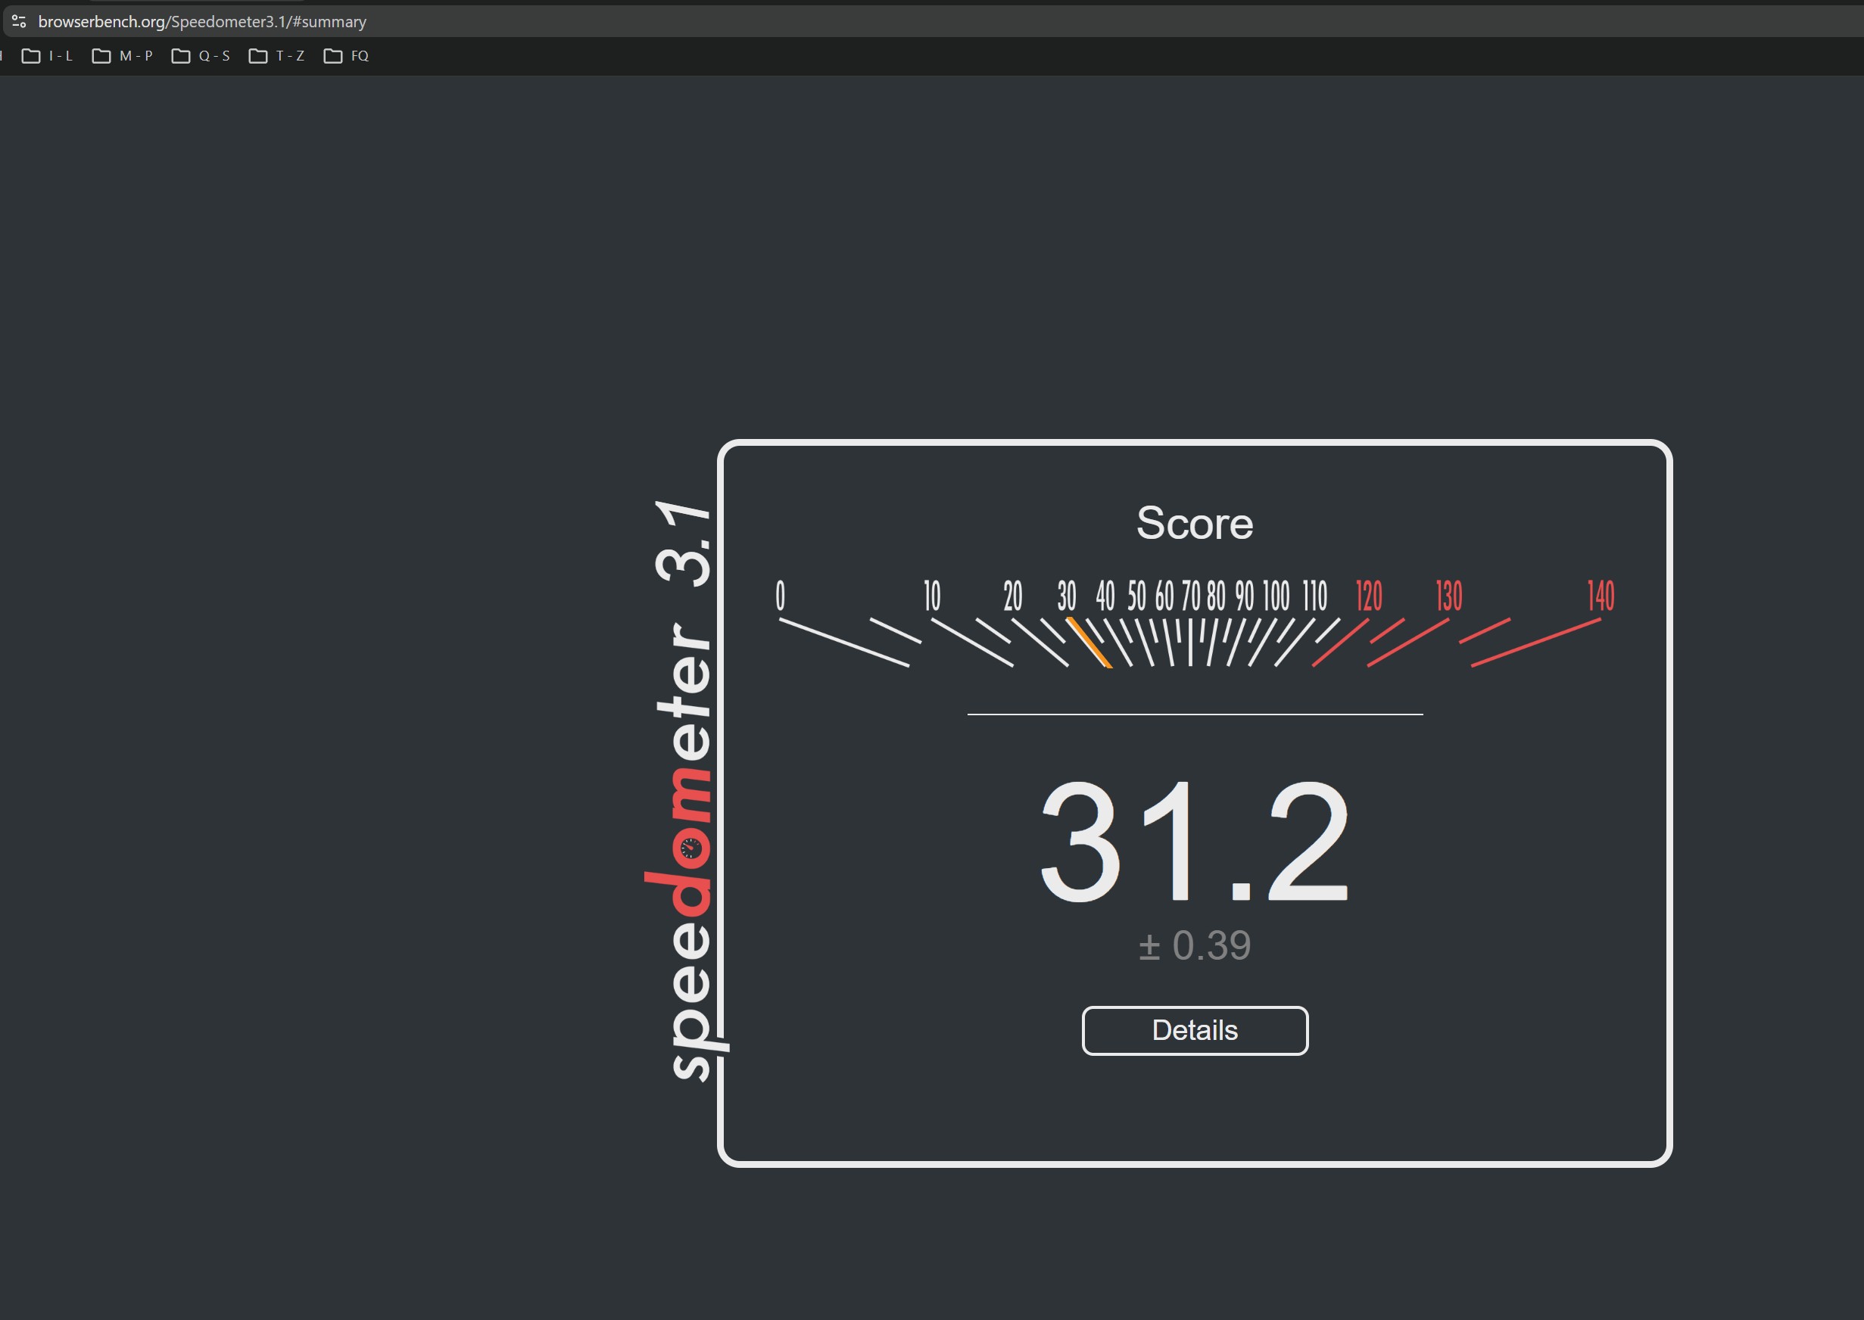Click the gauge label 10

933,596
